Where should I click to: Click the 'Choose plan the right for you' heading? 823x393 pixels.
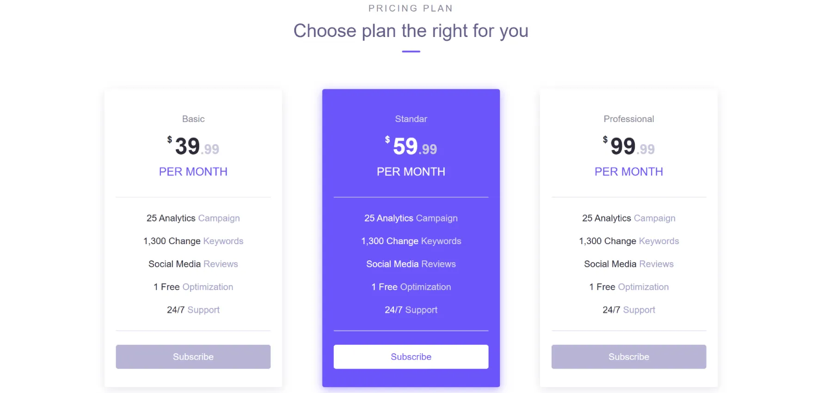coord(411,31)
